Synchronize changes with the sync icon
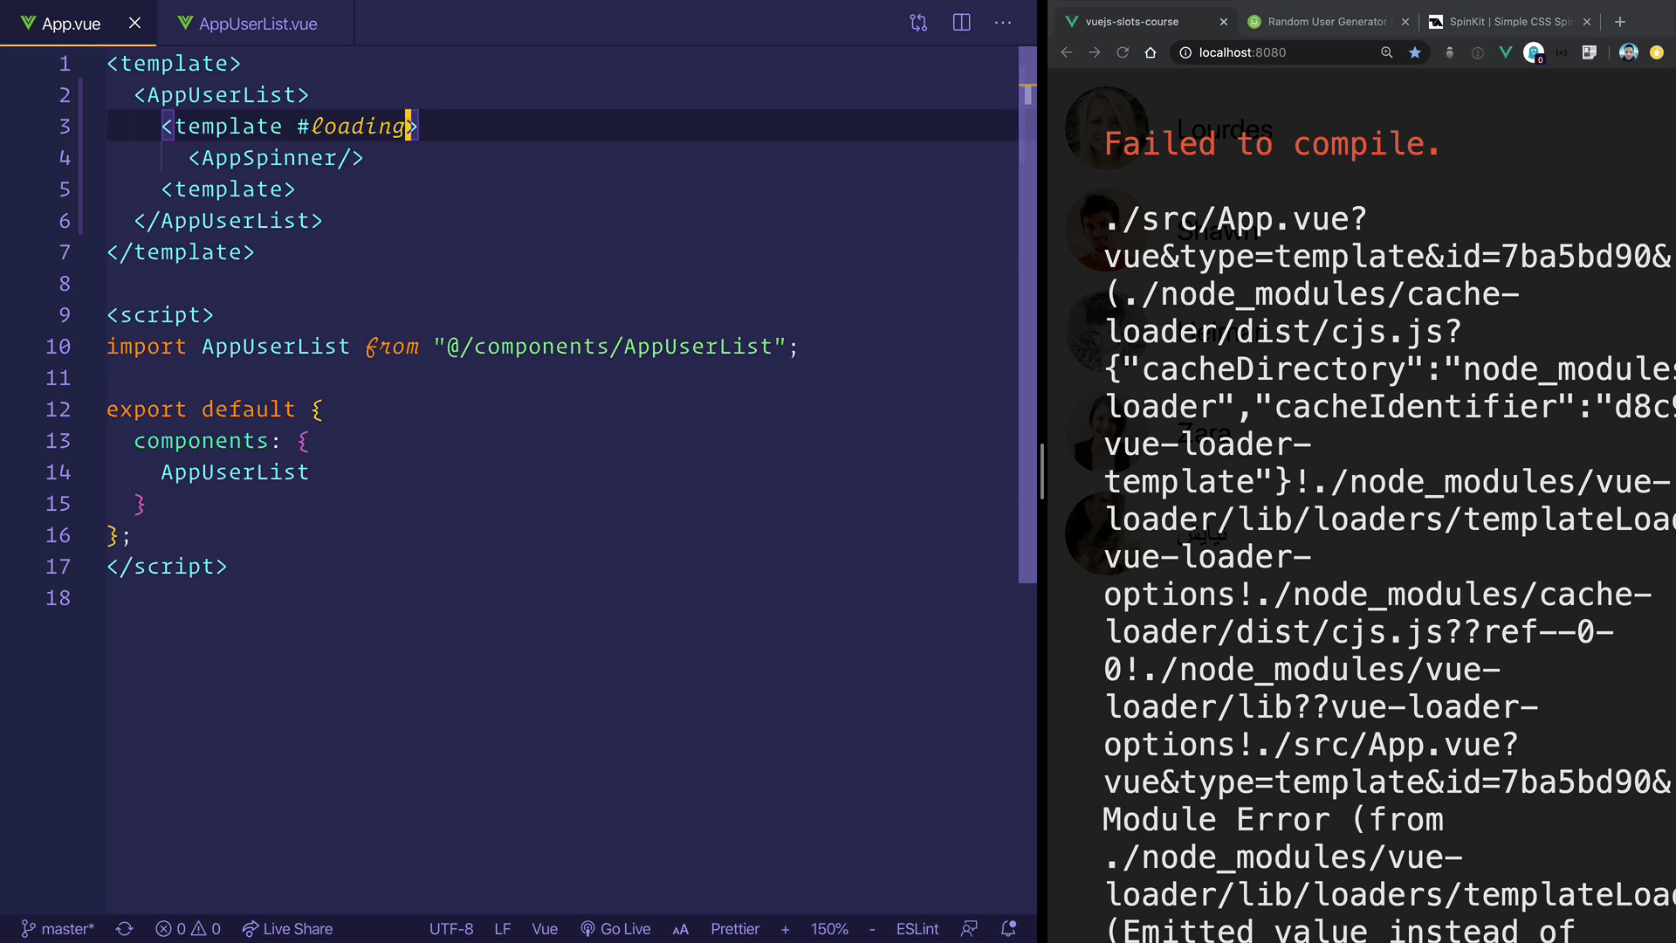 point(125,929)
